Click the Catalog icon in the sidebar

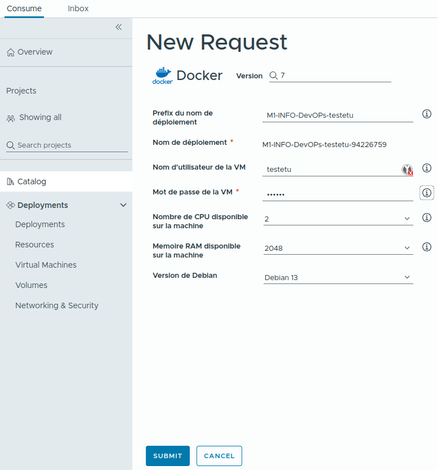point(10,181)
